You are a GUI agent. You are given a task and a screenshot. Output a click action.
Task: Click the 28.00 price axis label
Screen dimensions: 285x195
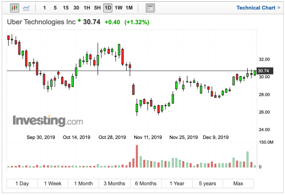pos(264,95)
